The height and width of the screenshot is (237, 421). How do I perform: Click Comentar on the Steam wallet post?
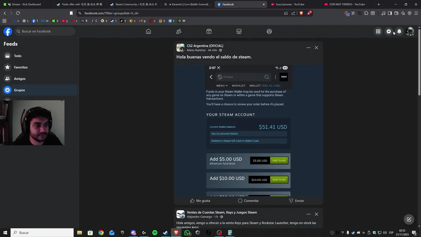[x=248, y=200]
